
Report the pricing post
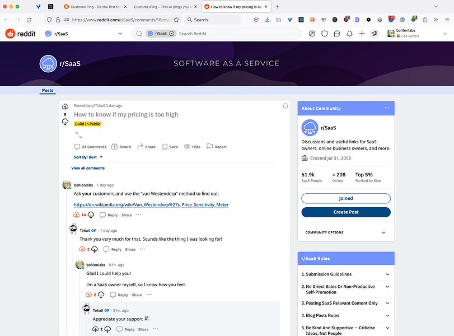(x=216, y=147)
